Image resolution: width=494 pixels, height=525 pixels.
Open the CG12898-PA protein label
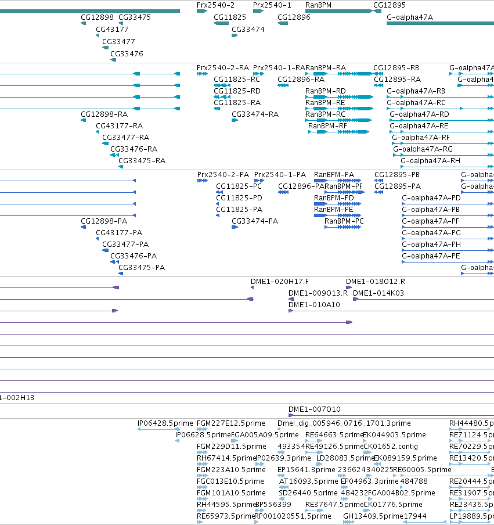(x=104, y=221)
